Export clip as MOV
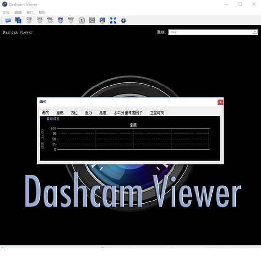Screen dimensions: 261x258 point(71,20)
